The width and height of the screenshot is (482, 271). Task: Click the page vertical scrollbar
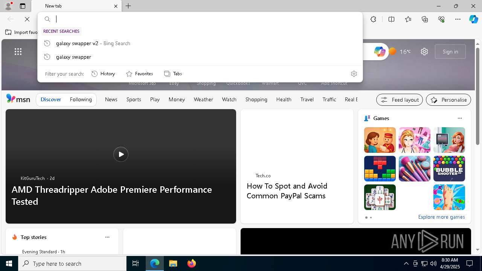click(477, 96)
